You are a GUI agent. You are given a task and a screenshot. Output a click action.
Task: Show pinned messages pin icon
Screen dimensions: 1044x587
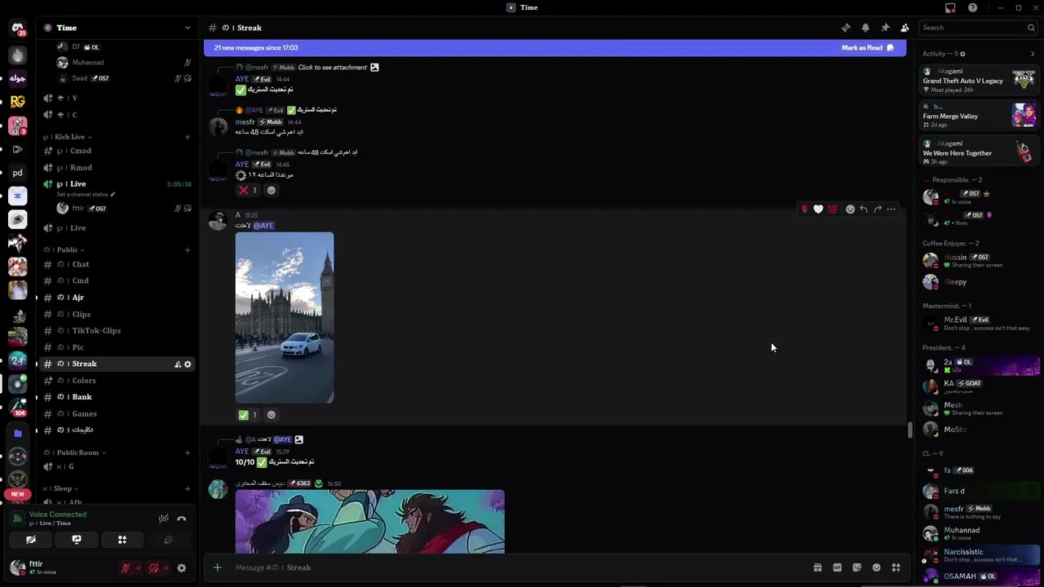click(885, 28)
